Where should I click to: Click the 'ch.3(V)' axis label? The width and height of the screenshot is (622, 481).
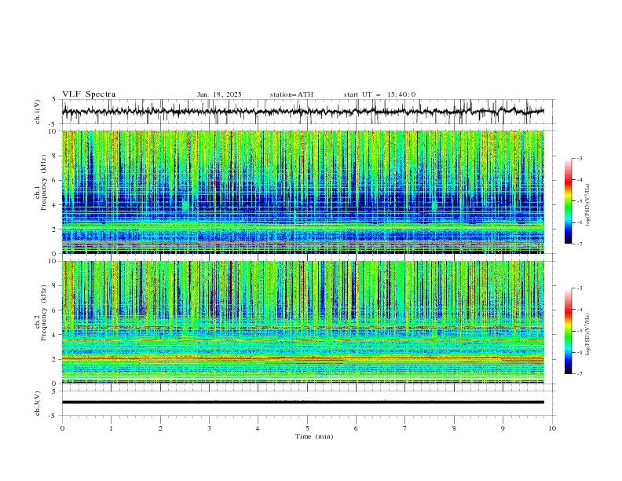[x=38, y=403]
